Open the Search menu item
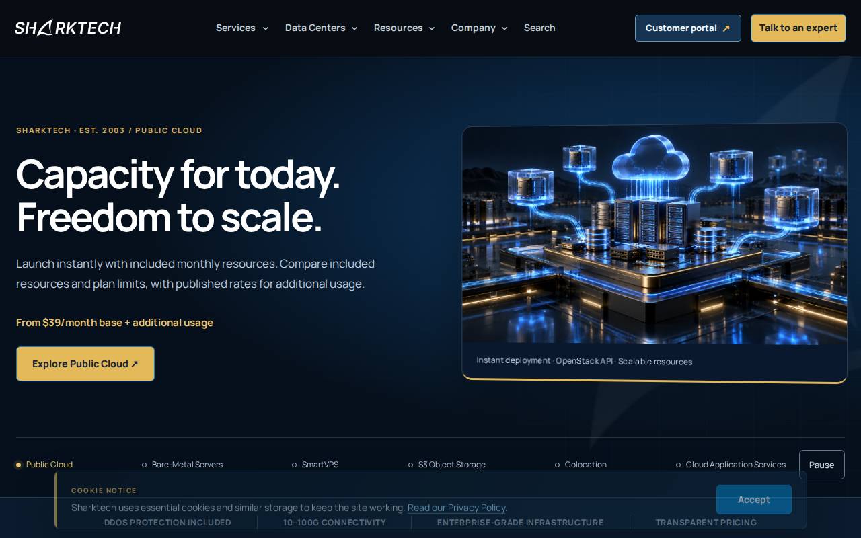The height and width of the screenshot is (538, 861). [x=539, y=28]
